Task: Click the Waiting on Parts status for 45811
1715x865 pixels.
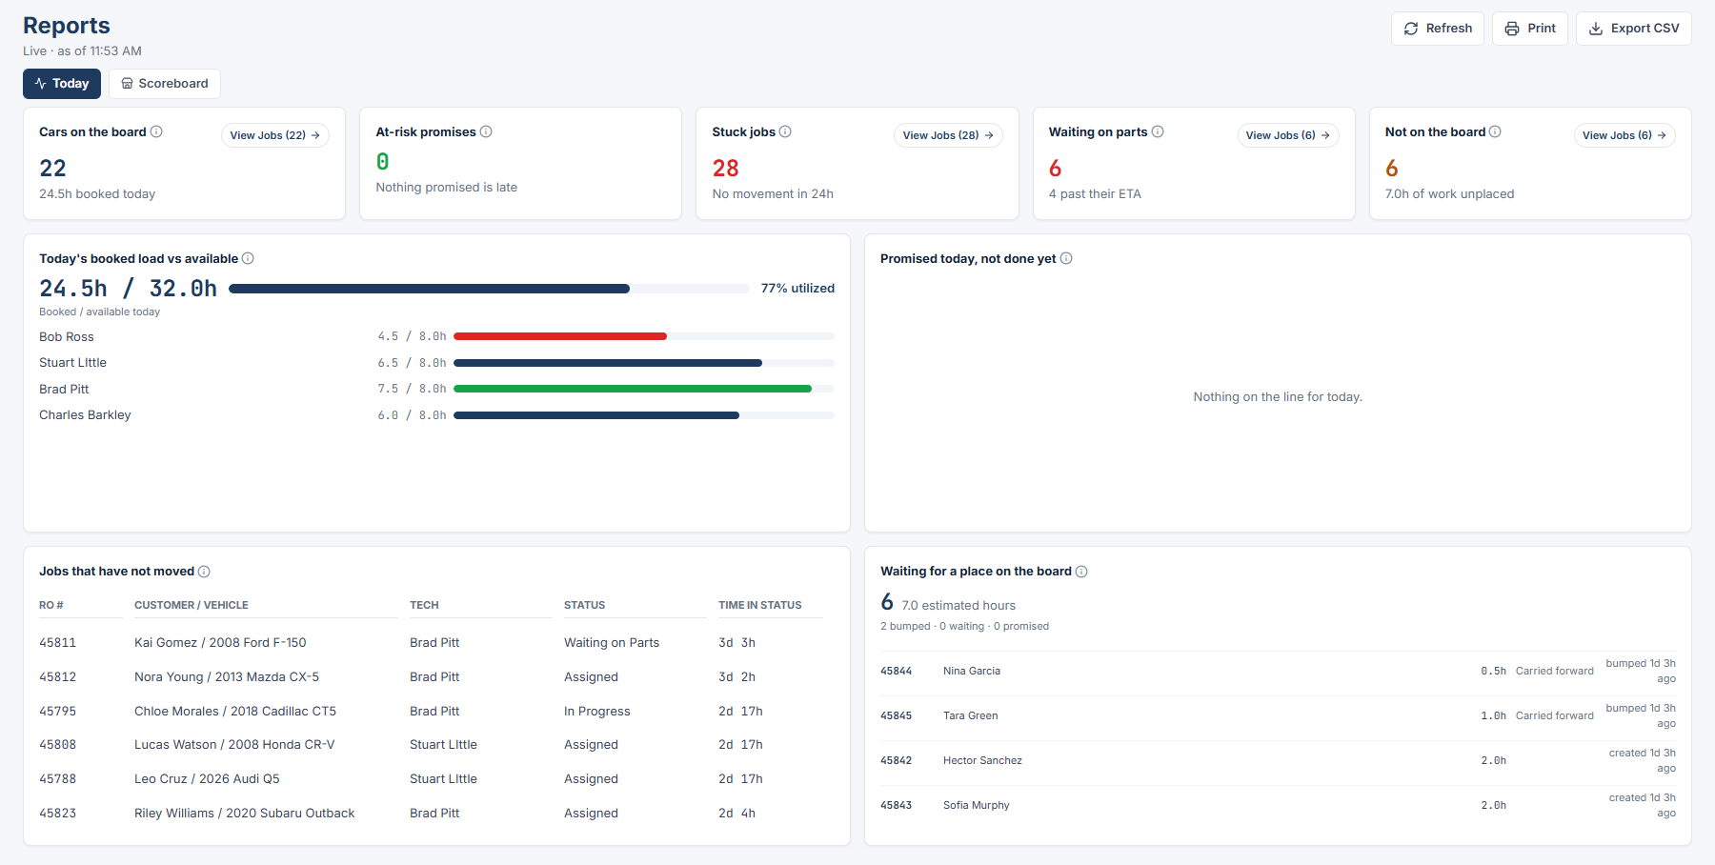Action: pos(612,643)
